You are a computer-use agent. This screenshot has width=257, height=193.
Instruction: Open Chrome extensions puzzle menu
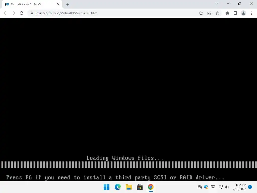227,13
